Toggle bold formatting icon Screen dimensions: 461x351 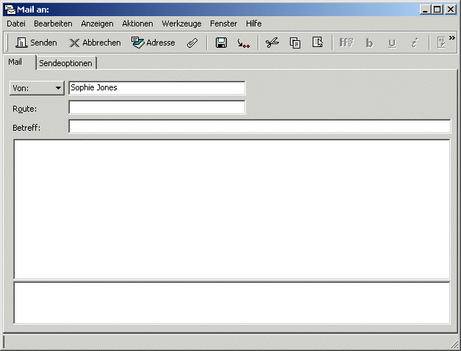point(369,43)
